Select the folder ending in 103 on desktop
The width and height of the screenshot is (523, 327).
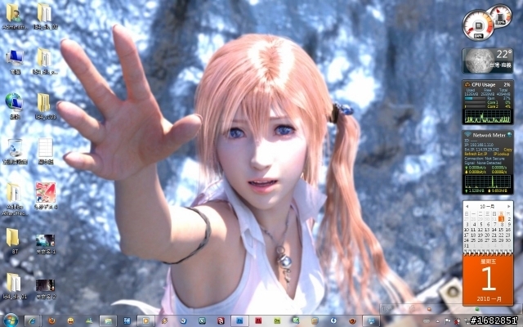(x=45, y=106)
